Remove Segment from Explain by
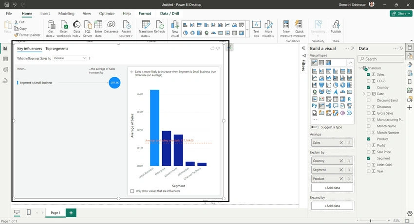Screen dimensions: 414x224 pos(341,170)
